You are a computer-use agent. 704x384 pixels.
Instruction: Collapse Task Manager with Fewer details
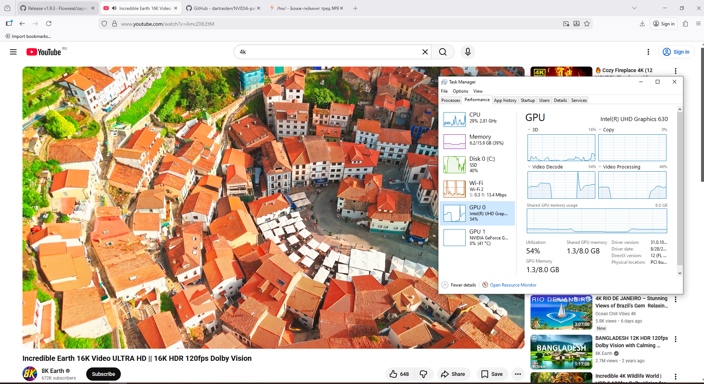pos(459,285)
